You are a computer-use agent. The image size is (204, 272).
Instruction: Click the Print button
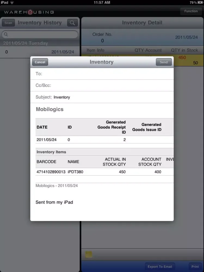[195, 267]
